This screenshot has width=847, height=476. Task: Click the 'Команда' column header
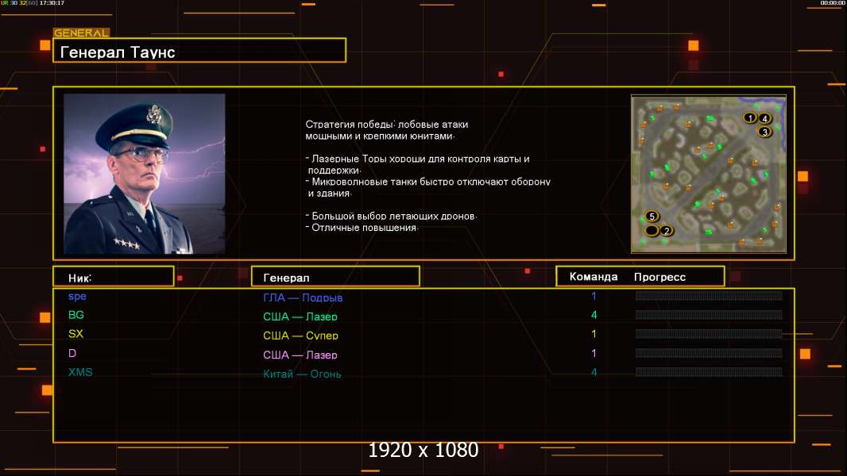click(x=593, y=277)
